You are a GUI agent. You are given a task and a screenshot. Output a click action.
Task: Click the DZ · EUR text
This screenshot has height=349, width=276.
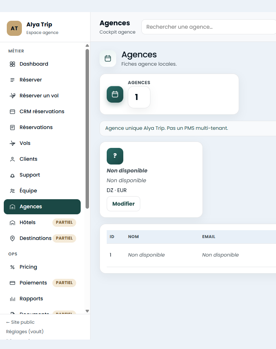point(117,190)
